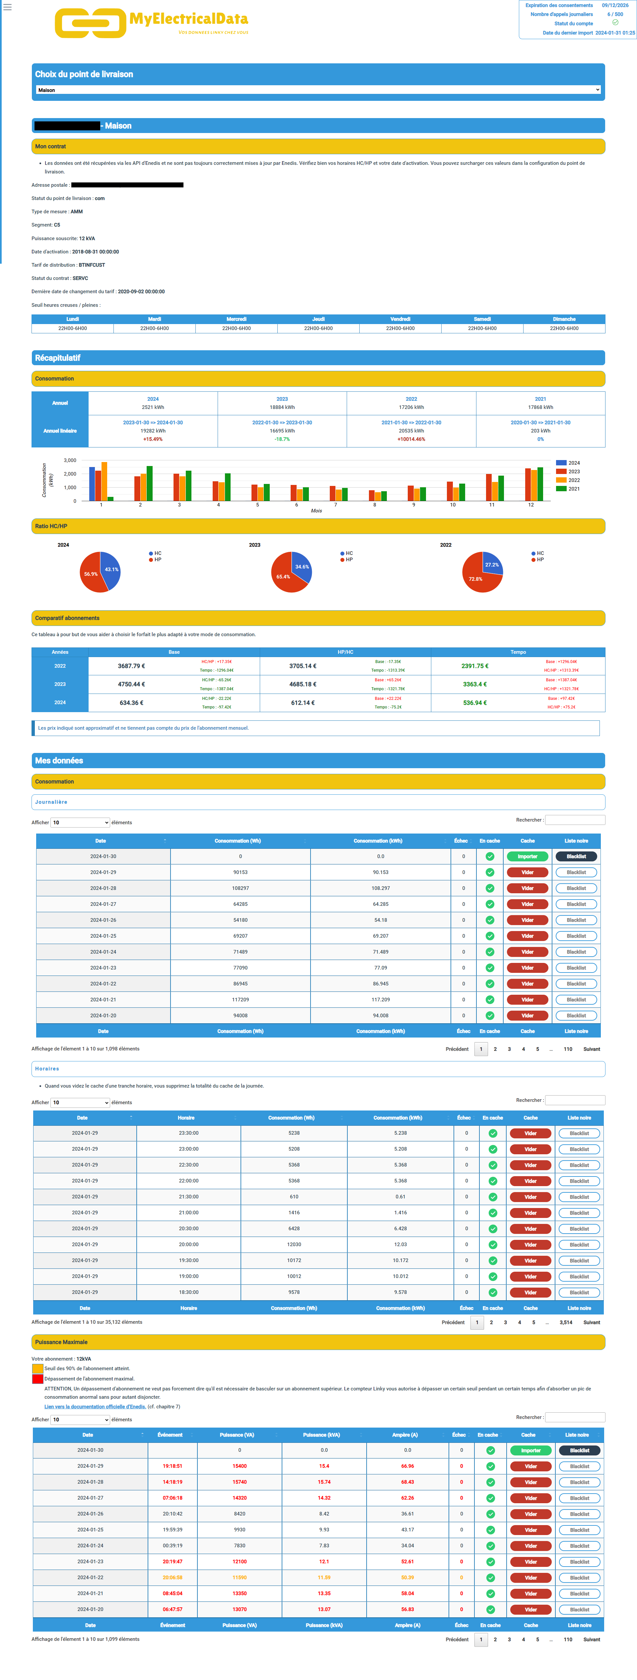Click cache check icon for 18:30:00 hourly row
Image resolution: width=637 pixels, height=1680 pixels.
[493, 1293]
